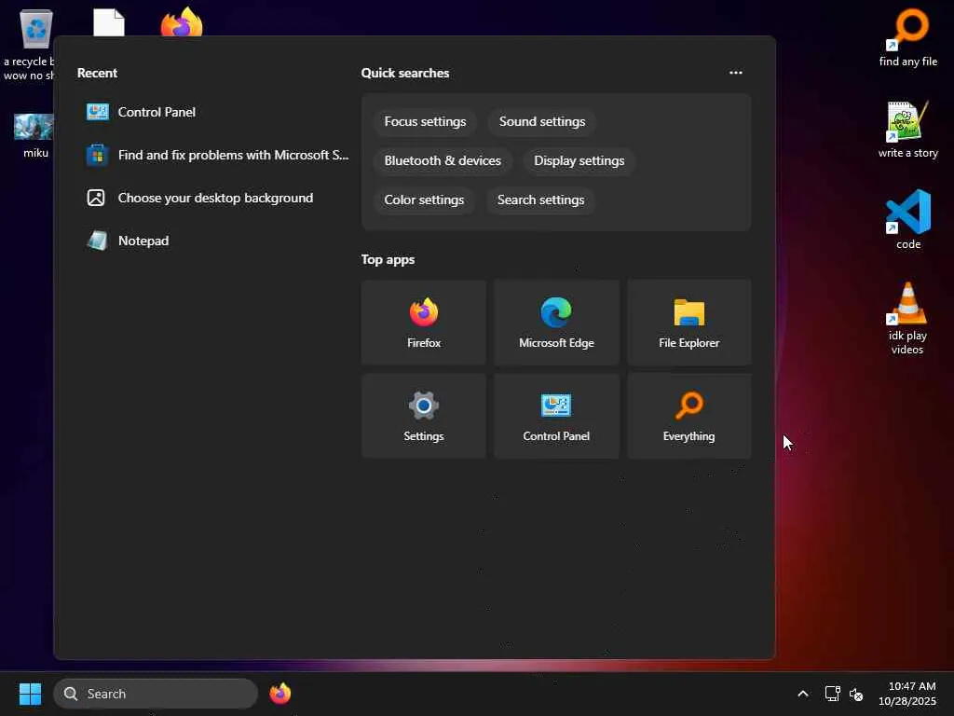Select the miku desktop image icon
This screenshot has height=716, width=954.
click(x=34, y=136)
